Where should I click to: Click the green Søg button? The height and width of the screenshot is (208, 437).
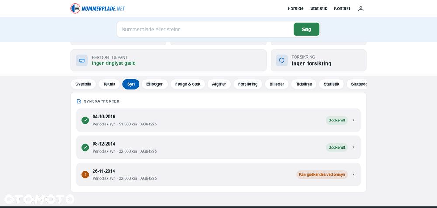[307, 29]
